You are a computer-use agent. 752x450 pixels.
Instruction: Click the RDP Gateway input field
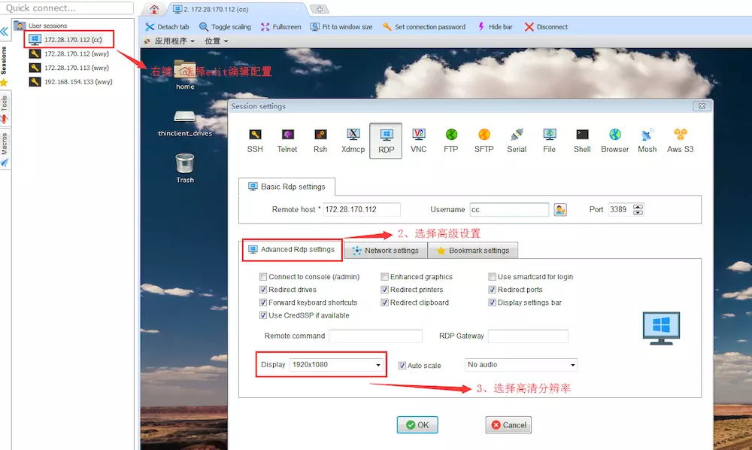pyautogui.click(x=528, y=336)
